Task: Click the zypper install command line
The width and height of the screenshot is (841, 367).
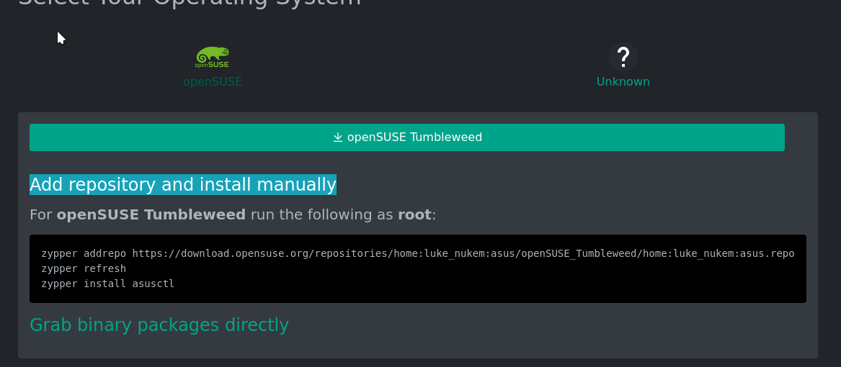Action: tap(108, 284)
